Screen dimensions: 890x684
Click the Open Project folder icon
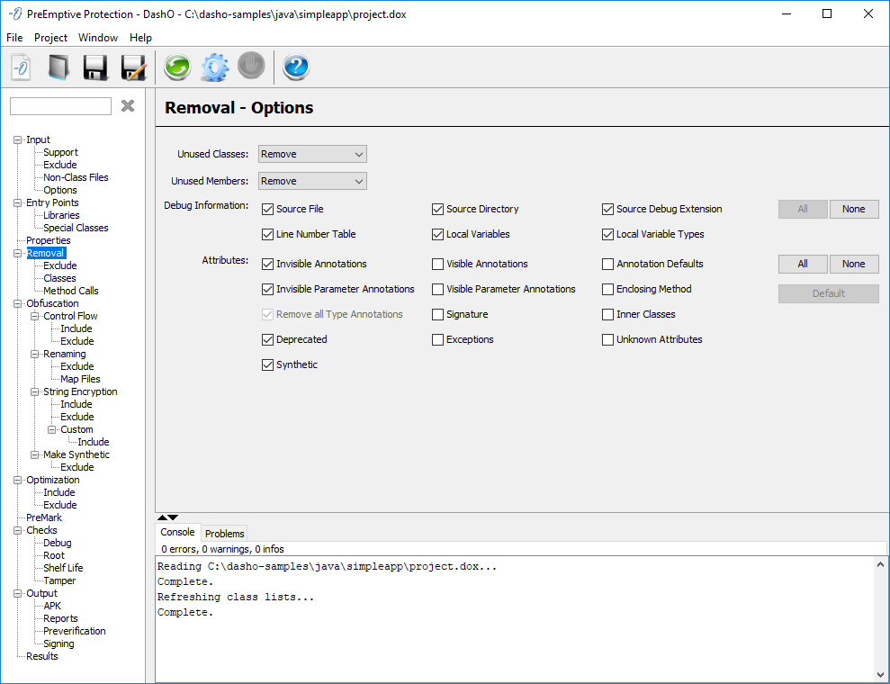[x=58, y=67]
